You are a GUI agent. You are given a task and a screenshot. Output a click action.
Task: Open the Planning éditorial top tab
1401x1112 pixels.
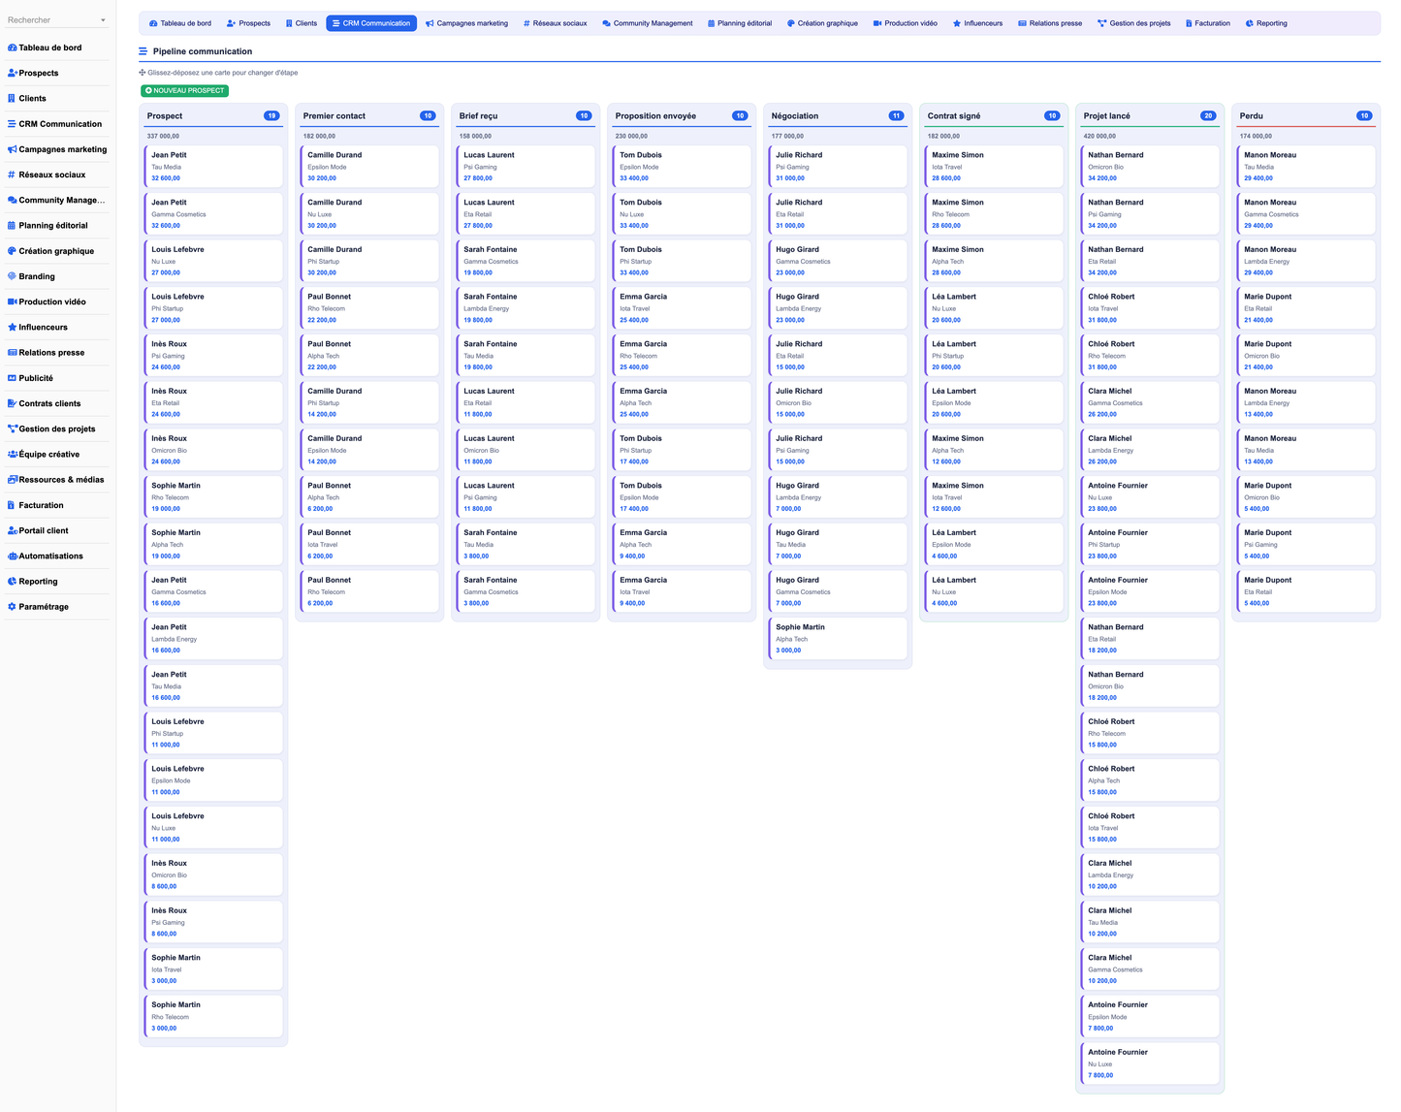[740, 23]
